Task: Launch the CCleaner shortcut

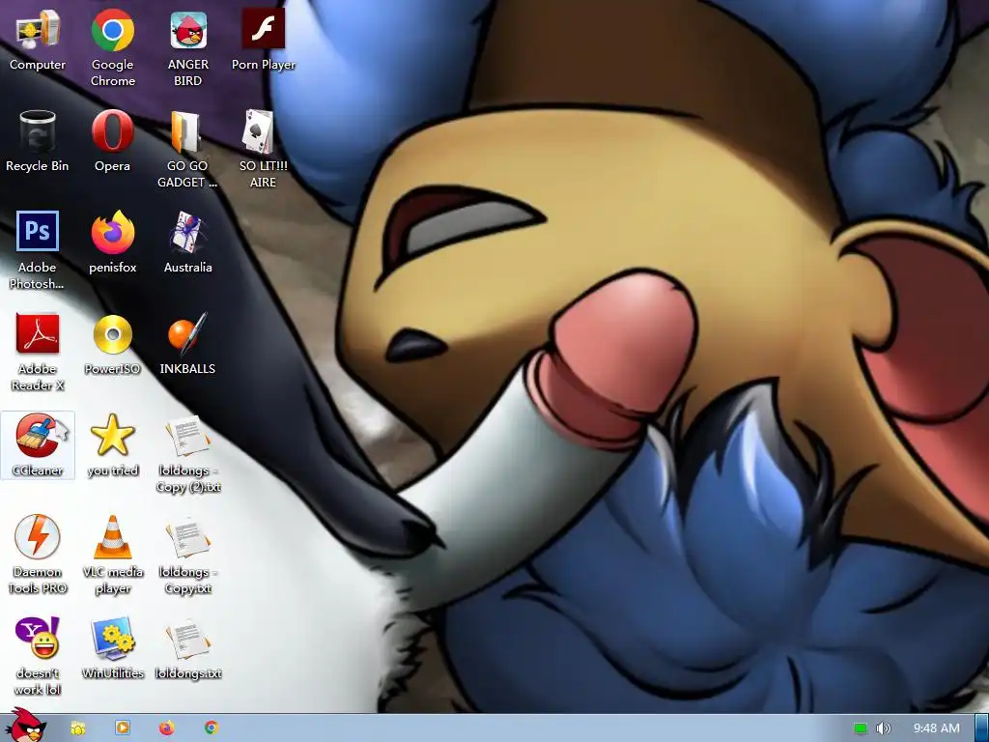Action: [x=38, y=445]
